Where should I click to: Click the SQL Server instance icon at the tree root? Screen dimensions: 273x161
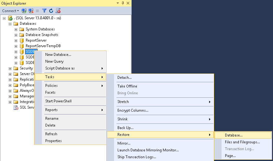(x=10, y=18)
